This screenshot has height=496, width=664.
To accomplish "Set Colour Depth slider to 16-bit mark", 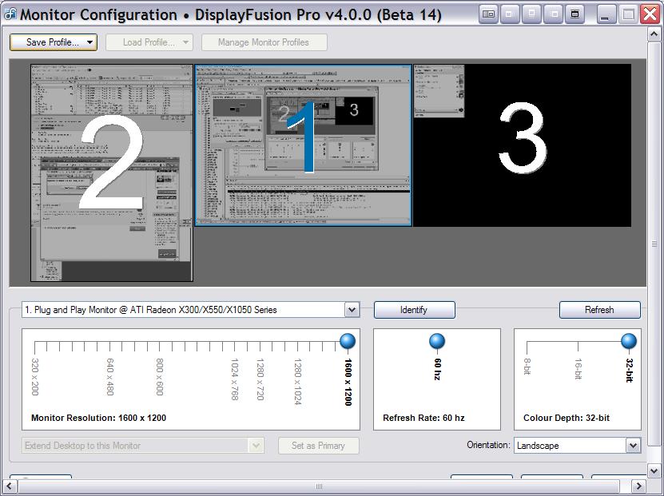I will pyautogui.click(x=578, y=347).
